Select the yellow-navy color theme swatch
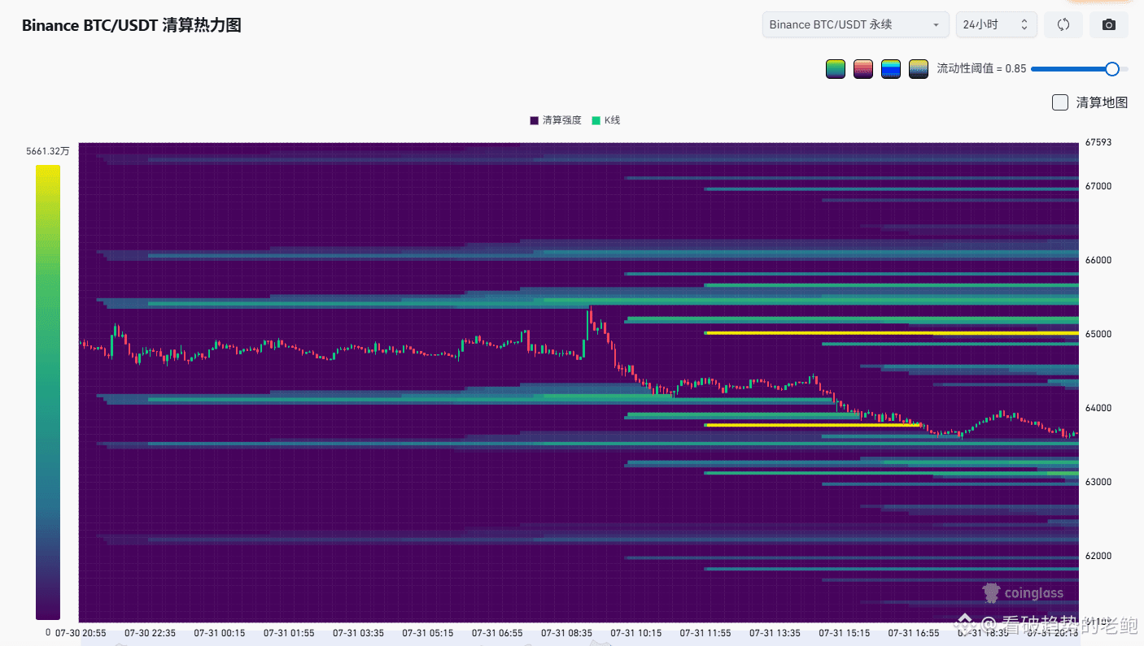Screen dimensions: 1144x646 click(919, 69)
